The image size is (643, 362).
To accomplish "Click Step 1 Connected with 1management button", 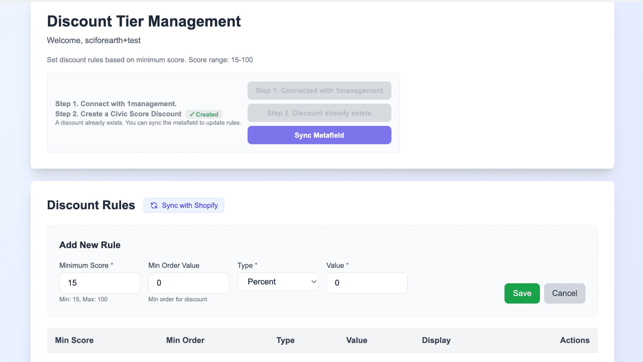I will tap(319, 90).
